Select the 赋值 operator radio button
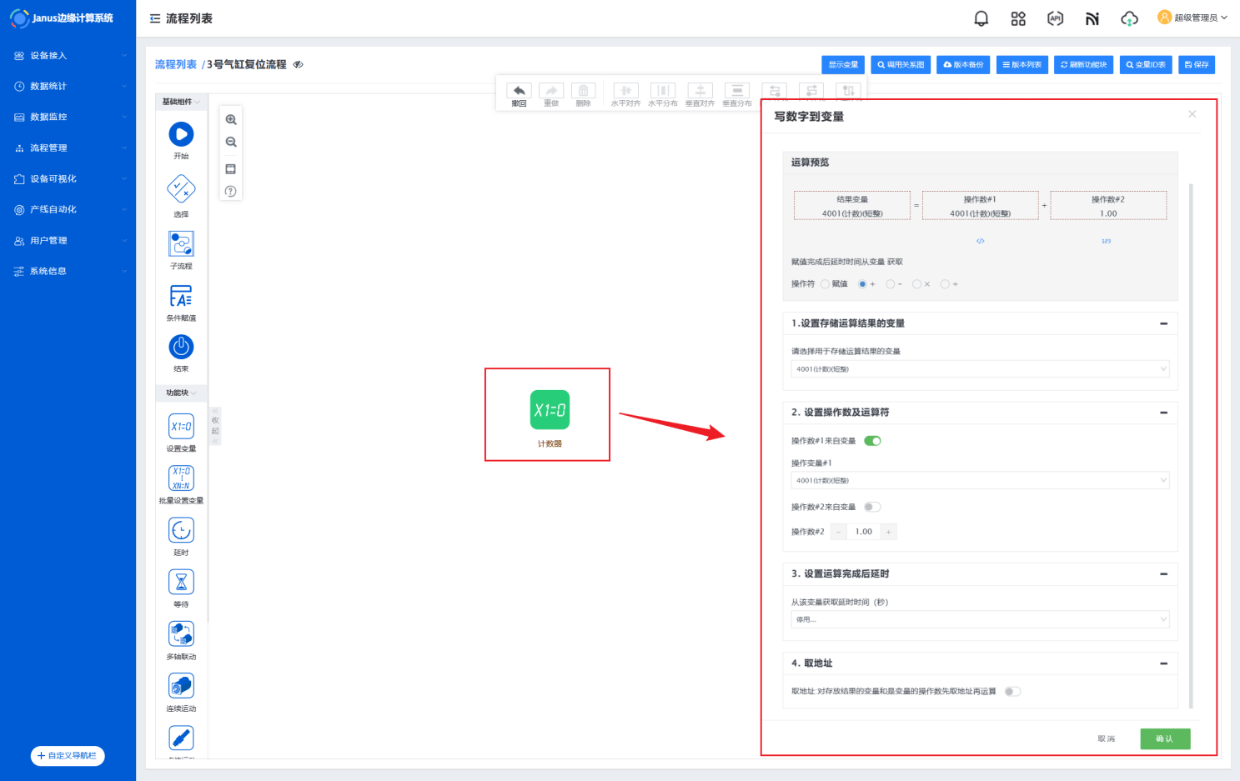 (825, 284)
